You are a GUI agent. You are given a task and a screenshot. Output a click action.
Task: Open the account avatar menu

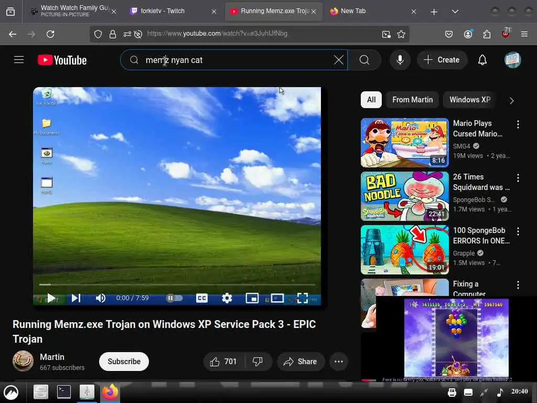[512, 60]
